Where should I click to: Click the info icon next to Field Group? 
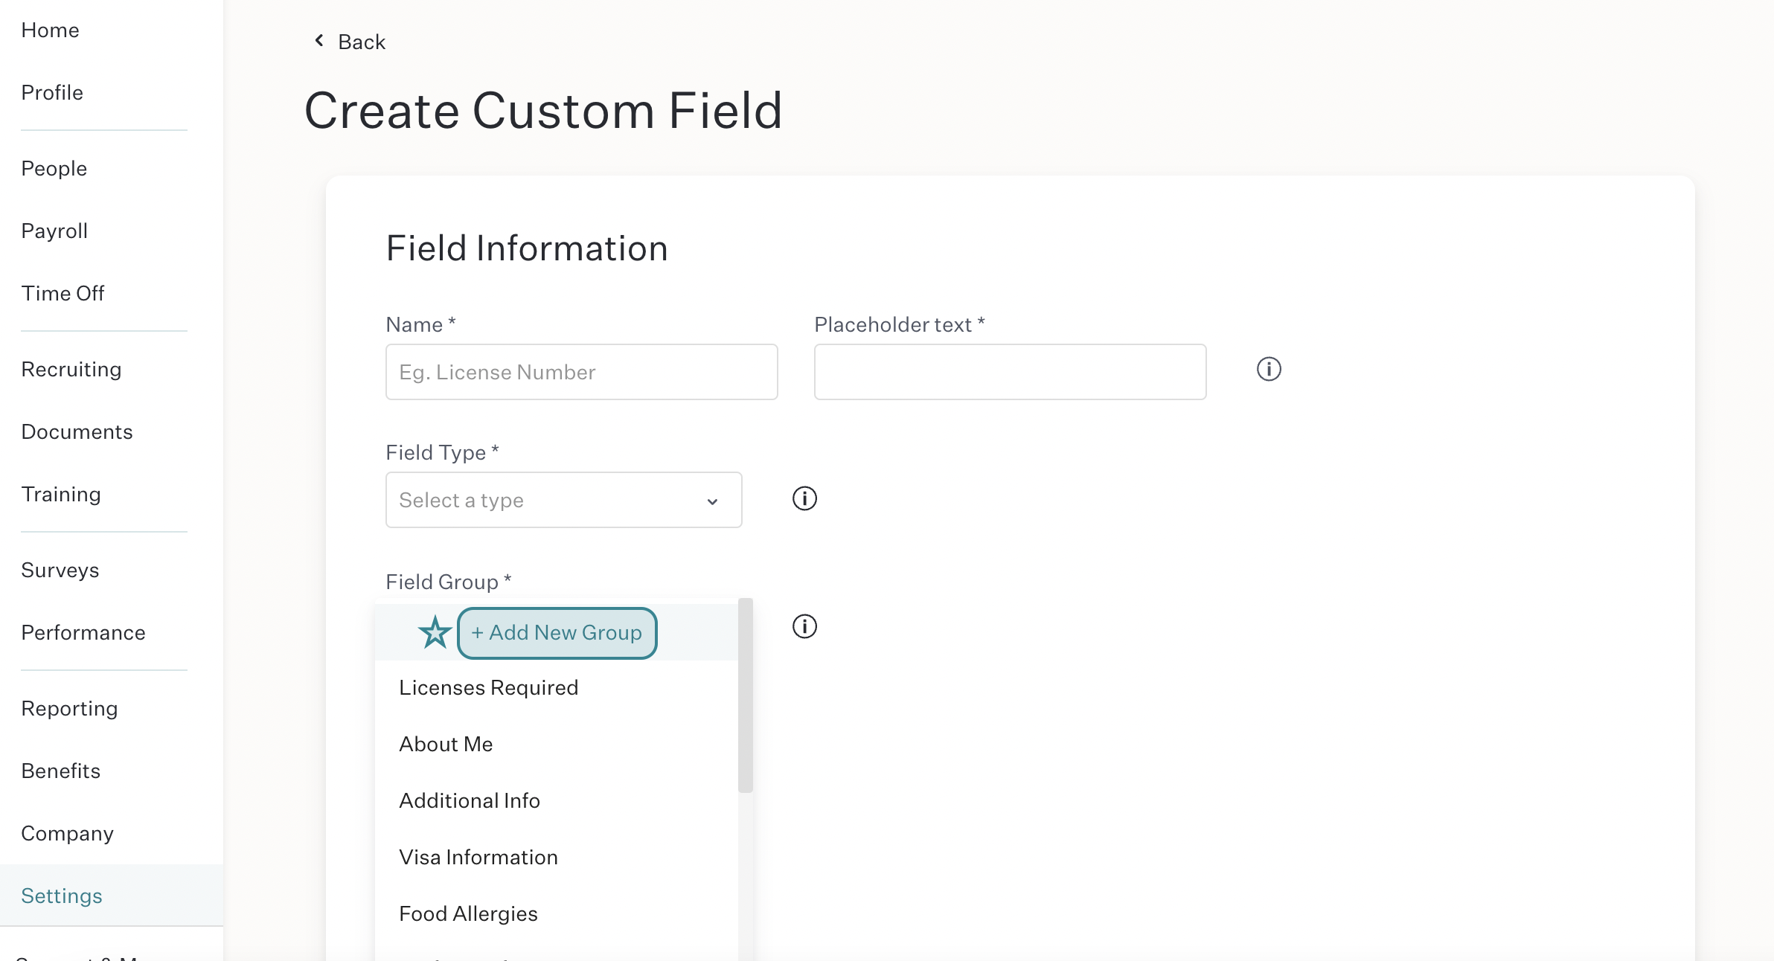804,626
